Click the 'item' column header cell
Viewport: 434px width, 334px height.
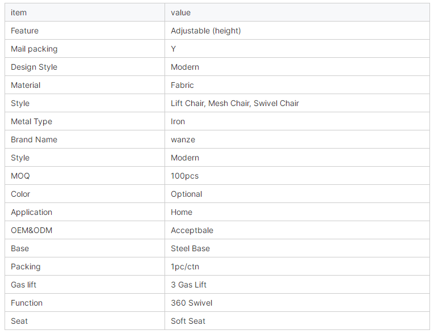coord(85,12)
